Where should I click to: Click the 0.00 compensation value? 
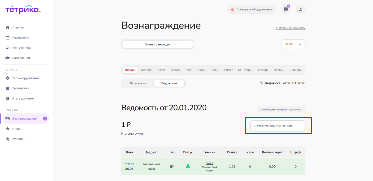click(x=272, y=167)
